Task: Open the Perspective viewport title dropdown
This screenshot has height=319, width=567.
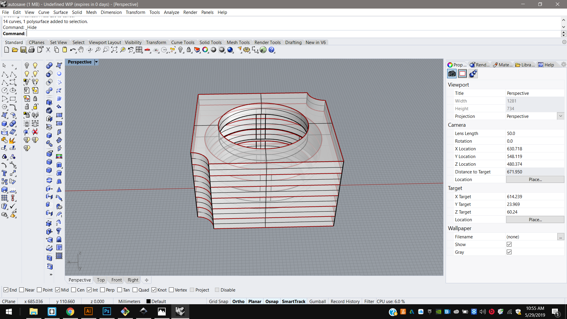Action: pos(96,62)
